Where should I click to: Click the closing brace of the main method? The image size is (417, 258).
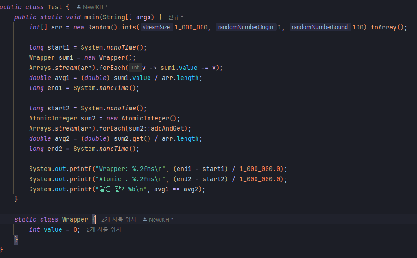click(16, 199)
